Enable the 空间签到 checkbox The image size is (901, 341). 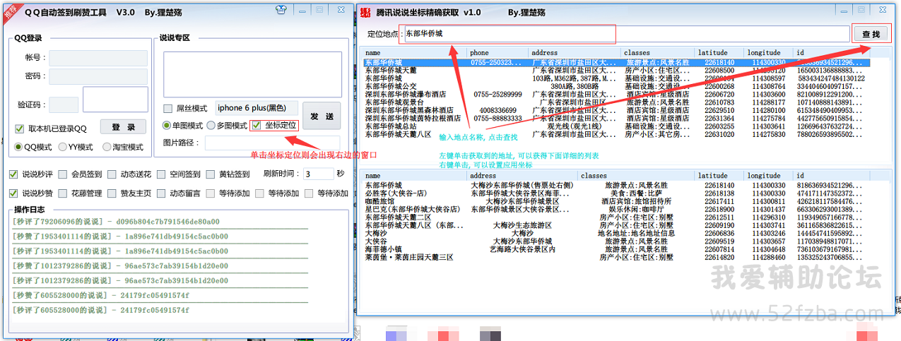[x=162, y=174]
